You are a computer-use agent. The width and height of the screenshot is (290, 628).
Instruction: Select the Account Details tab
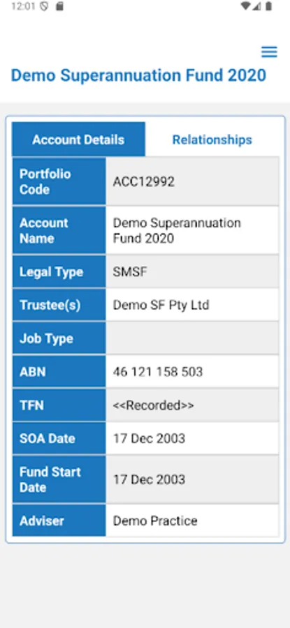coord(78,140)
